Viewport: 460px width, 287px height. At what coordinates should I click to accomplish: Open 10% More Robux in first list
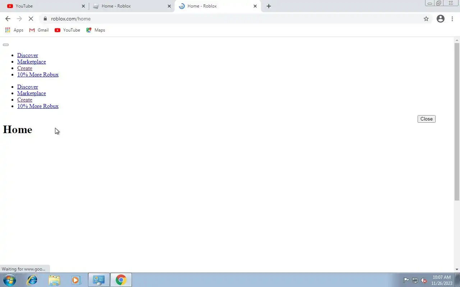(38, 75)
